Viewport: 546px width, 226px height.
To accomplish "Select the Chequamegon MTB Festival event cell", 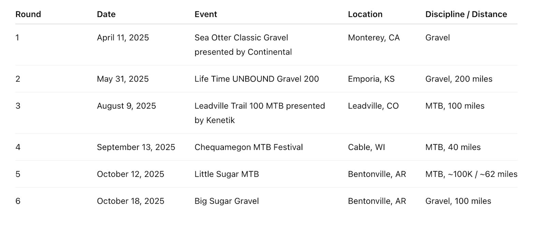I will point(248,147).
